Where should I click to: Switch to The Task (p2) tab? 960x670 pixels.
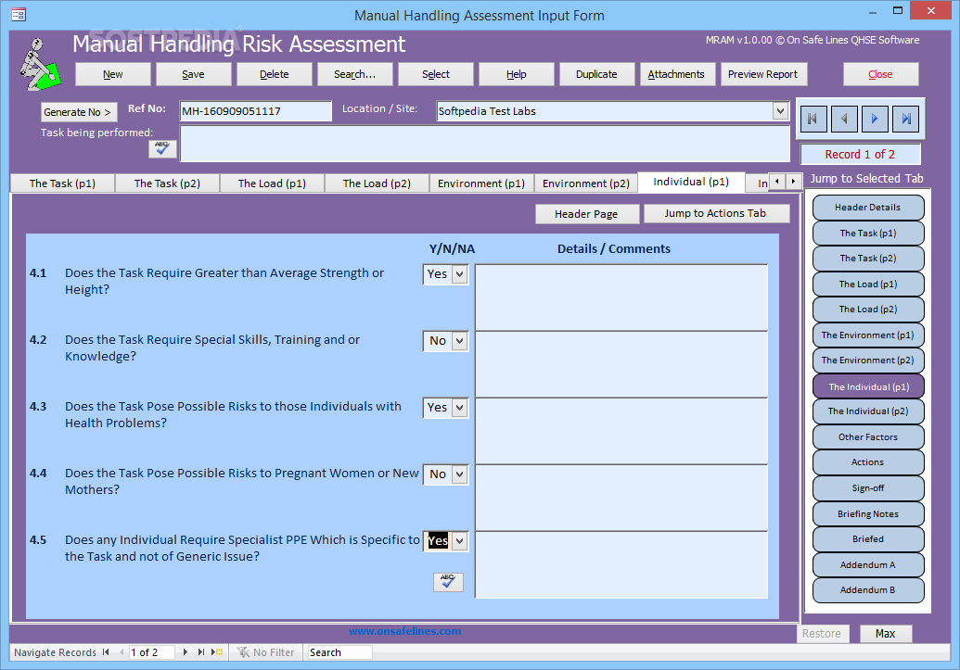pos(167,183)
